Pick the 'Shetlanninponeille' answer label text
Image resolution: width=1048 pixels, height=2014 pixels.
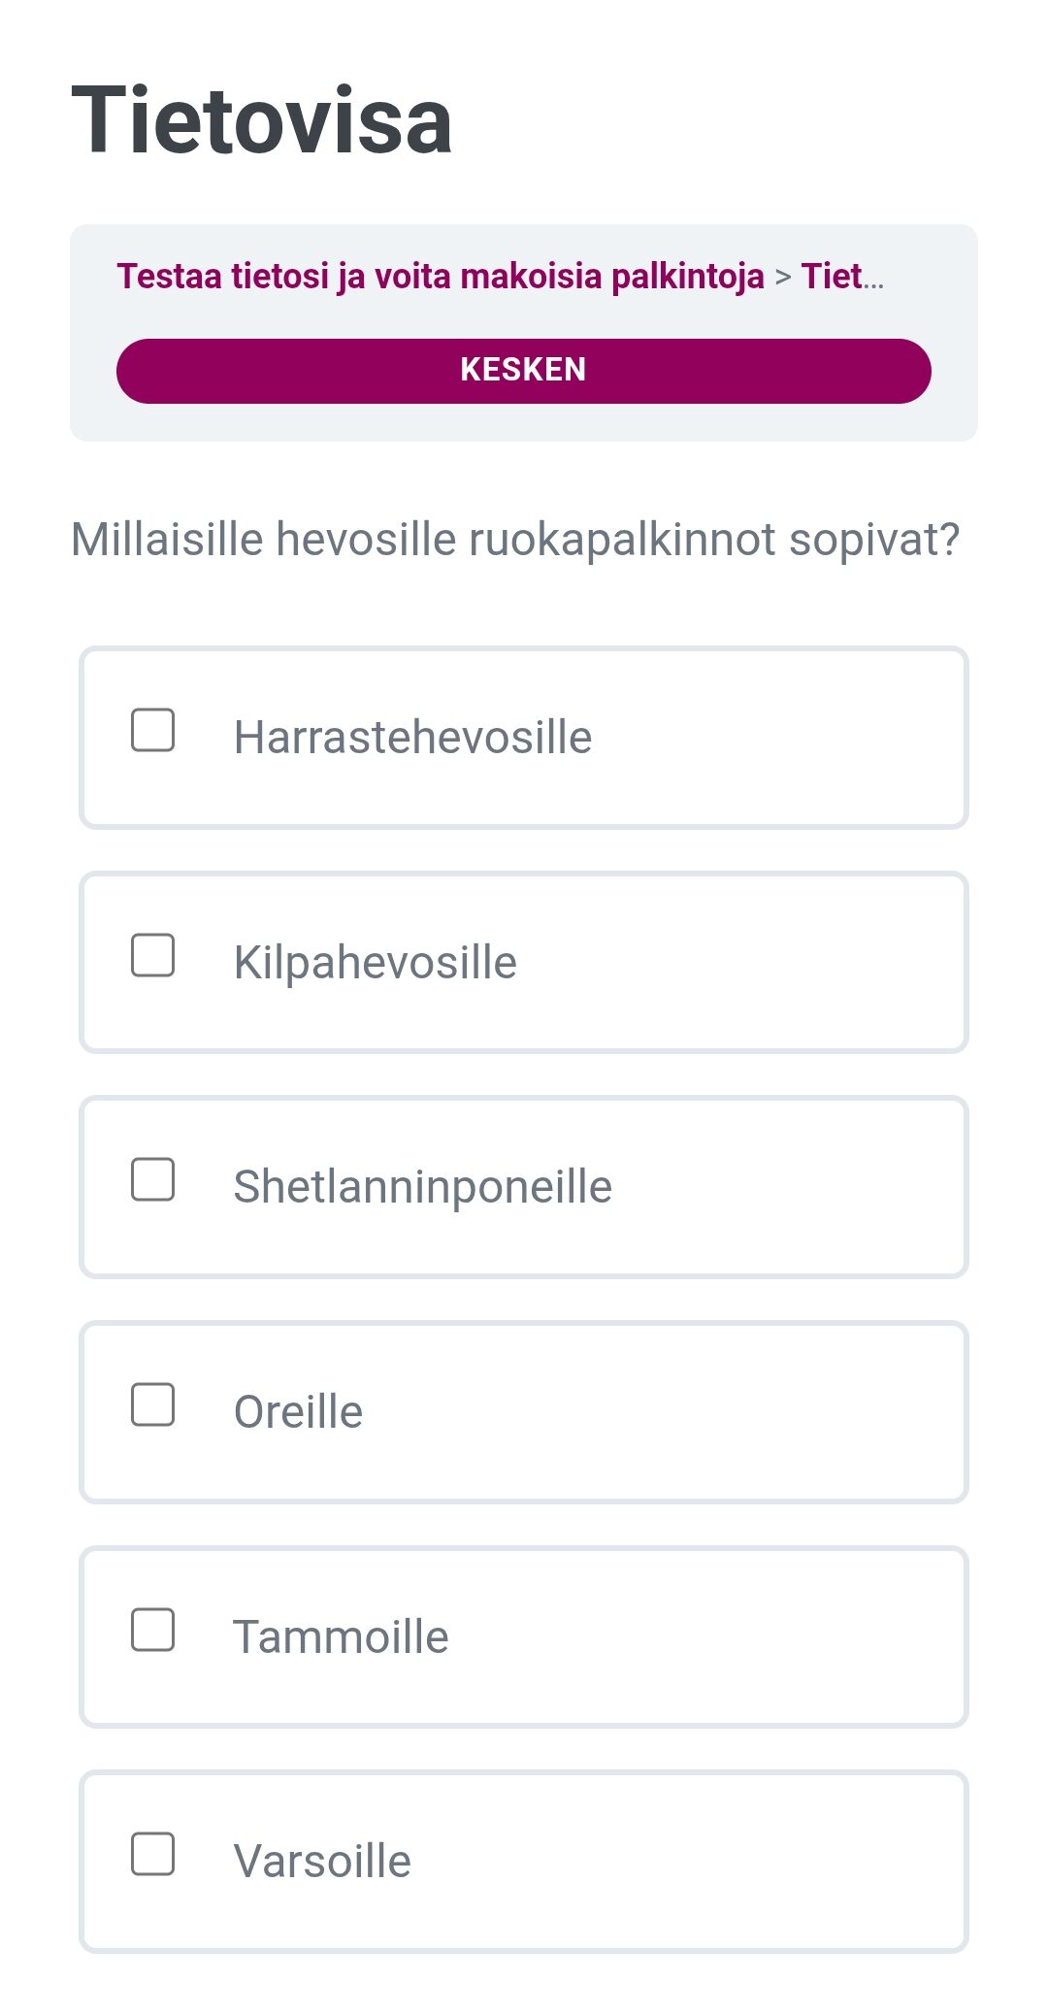[423, 1187]
